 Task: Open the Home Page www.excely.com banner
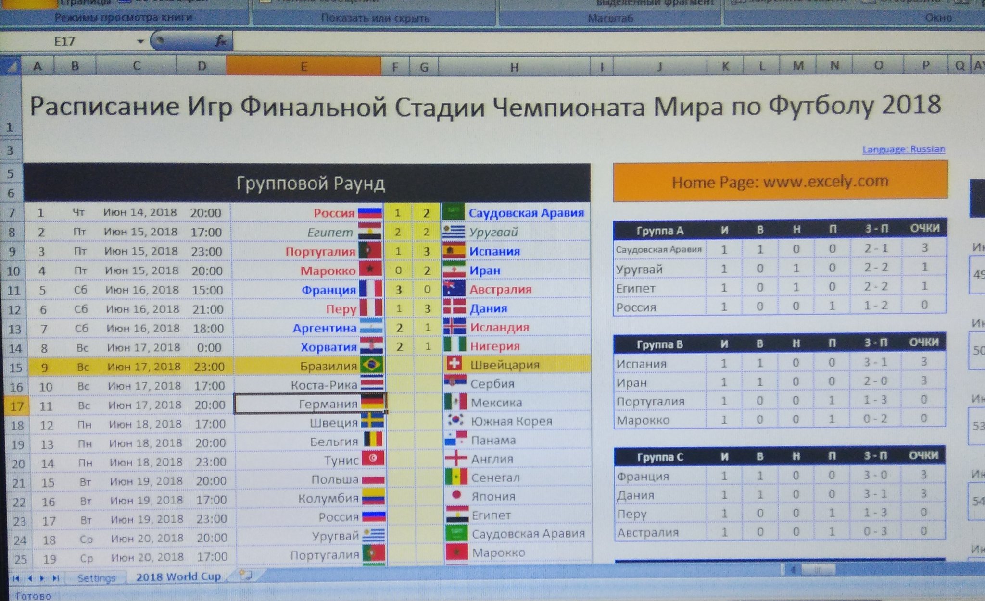click(780, 182)
